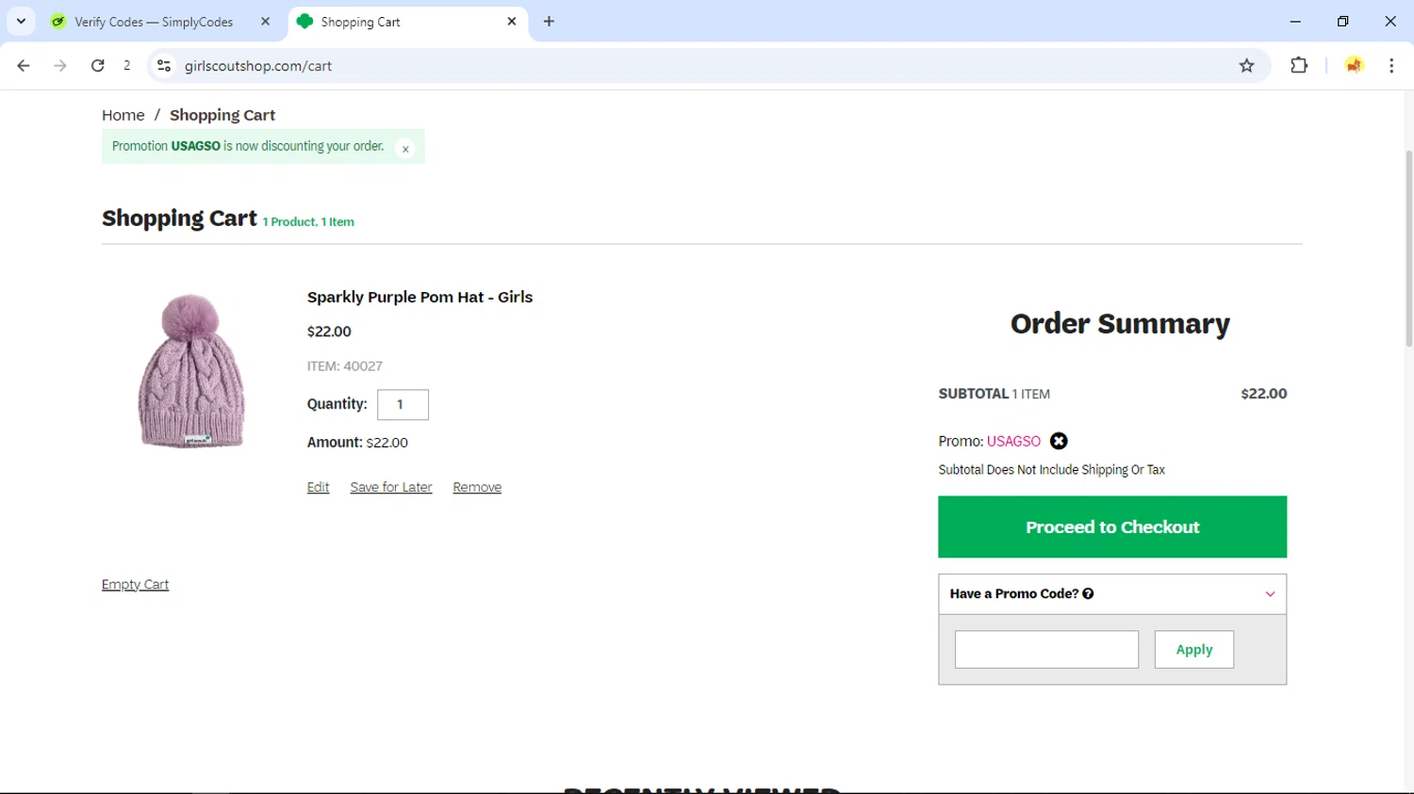The width and height of the screenshot is (1414, 794).
Task: Save the hat for later
Action: coord(391,487)
